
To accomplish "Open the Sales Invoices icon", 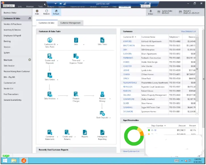I will [x=50, y=94].
